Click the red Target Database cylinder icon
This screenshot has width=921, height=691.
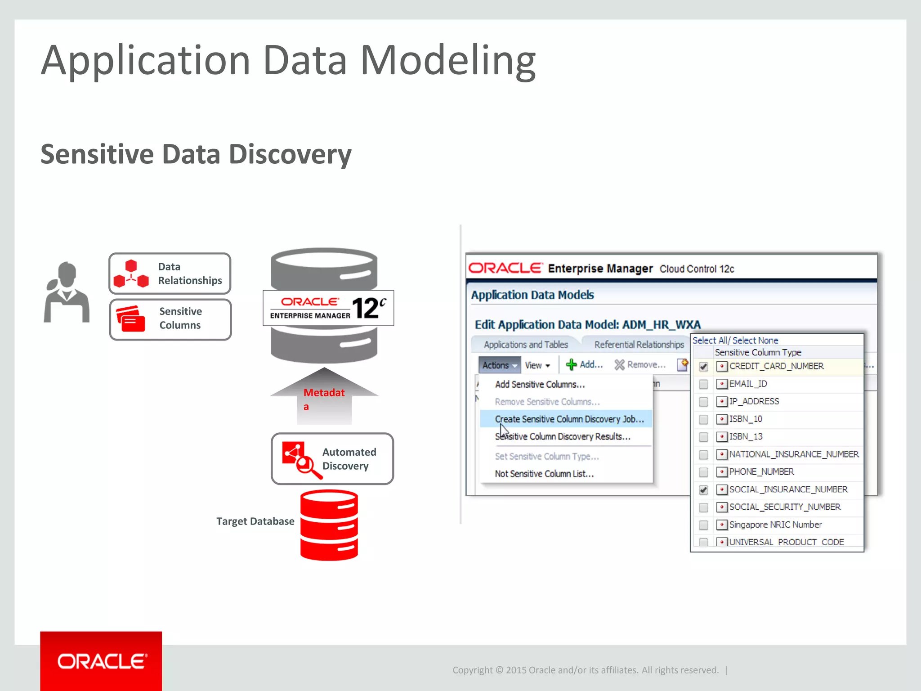point(329,525)
